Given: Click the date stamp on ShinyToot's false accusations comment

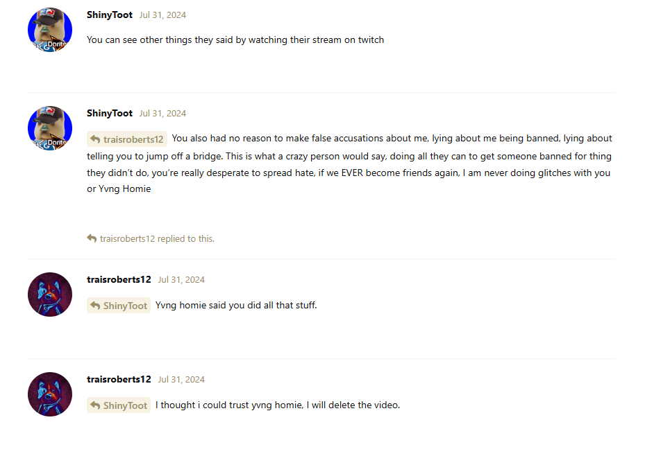Looking at the screenshot, I should 162,114.
